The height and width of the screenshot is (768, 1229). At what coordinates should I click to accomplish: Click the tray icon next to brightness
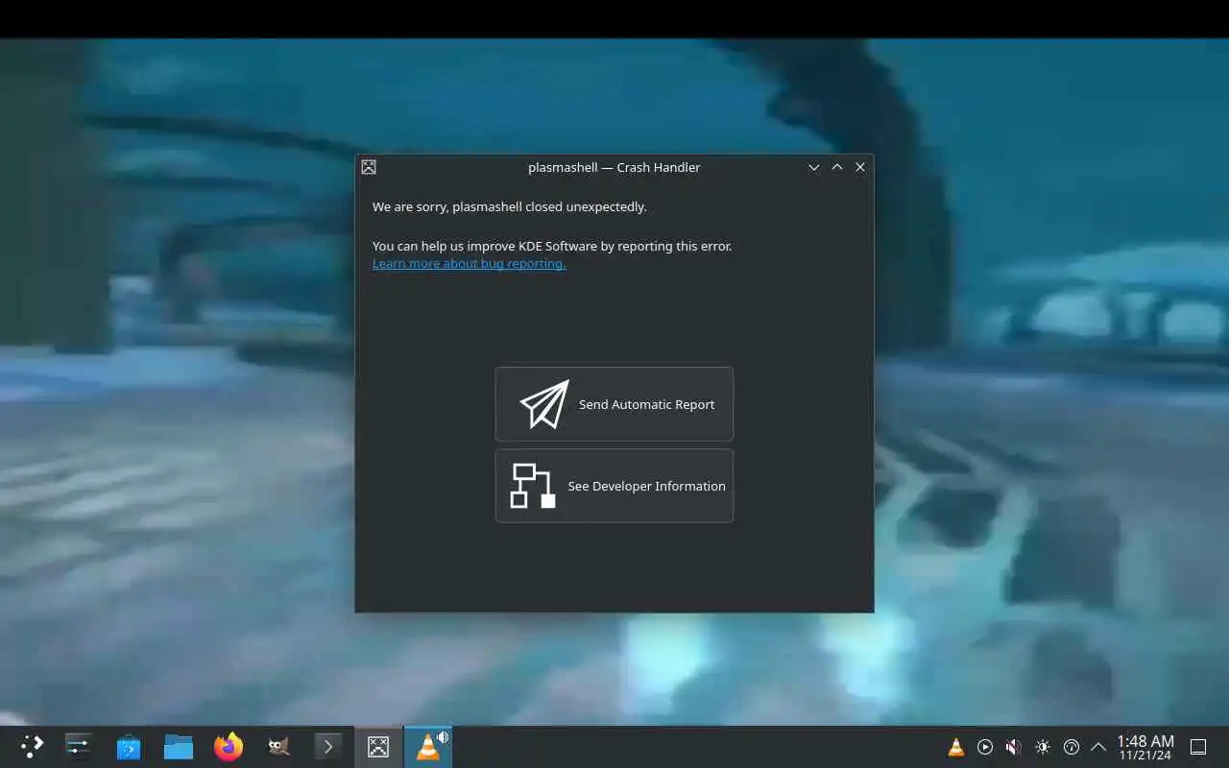[x=1072, y=747]
